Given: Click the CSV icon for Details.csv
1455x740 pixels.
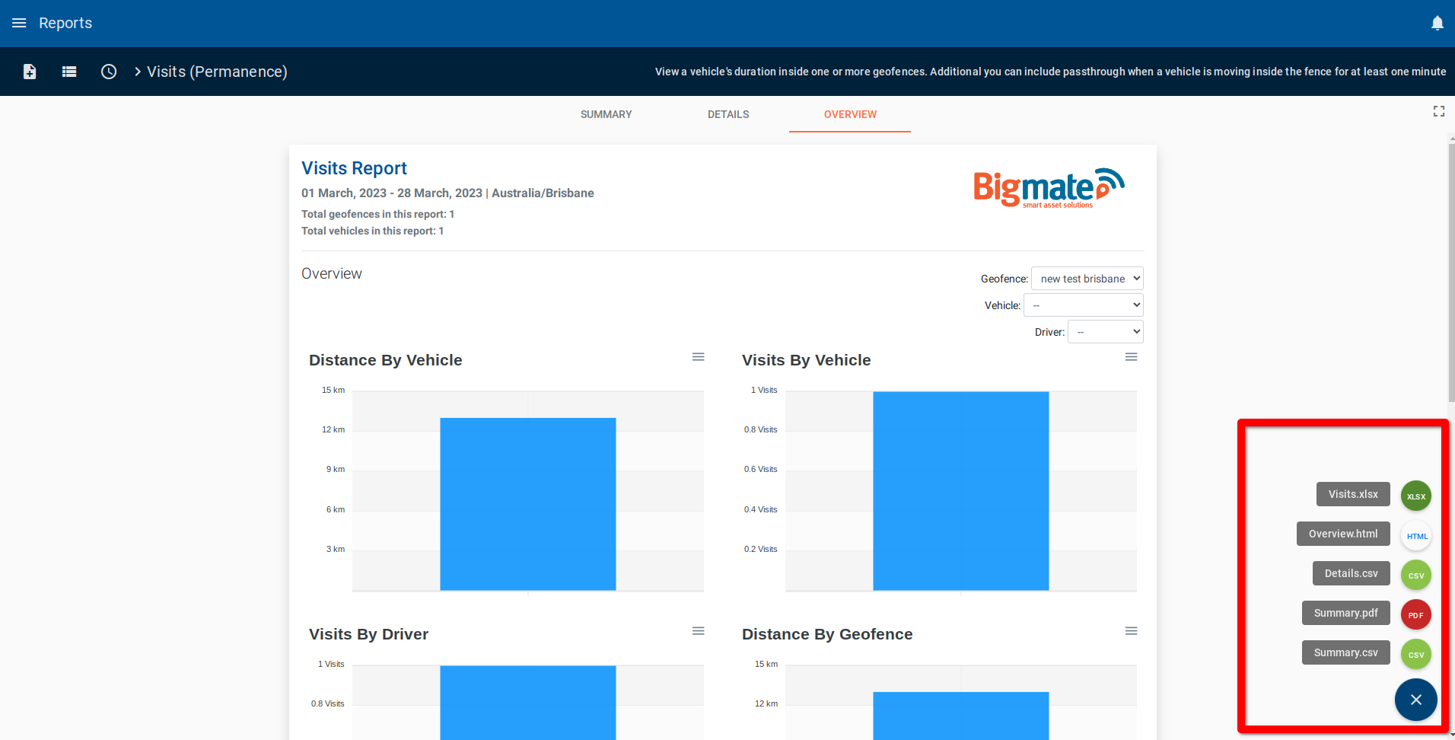Looking at the screenshot, I should (1415, 575).
